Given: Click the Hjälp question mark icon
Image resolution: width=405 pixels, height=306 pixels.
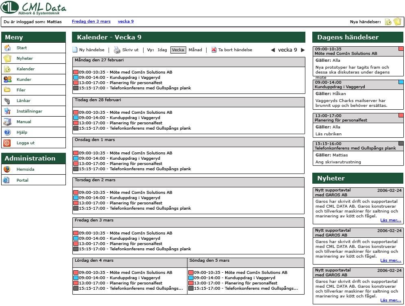Looking at the screenshot, I should [x=7, y=132].
